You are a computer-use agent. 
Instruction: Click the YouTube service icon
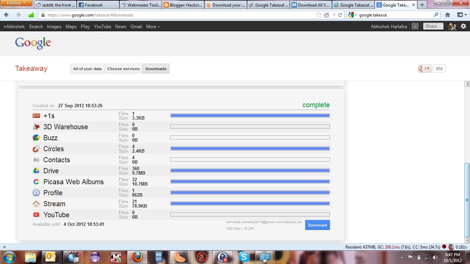tap(36, 214)
